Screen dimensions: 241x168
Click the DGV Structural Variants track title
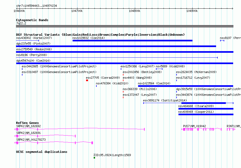tap(100, 35)
